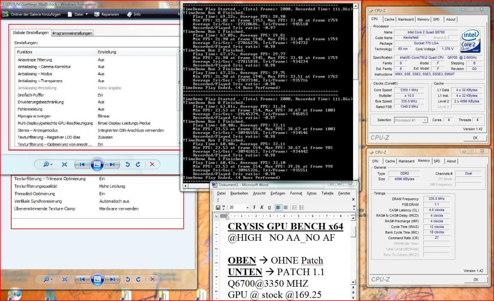This screenshot has width=494, height=301.
Task: Rotate clockwise in LEISTUNGSsettings window
Action: click(138, 164)
